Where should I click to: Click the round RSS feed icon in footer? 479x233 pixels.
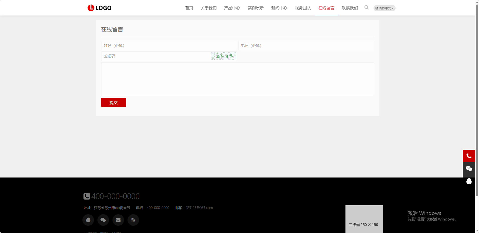133,220
